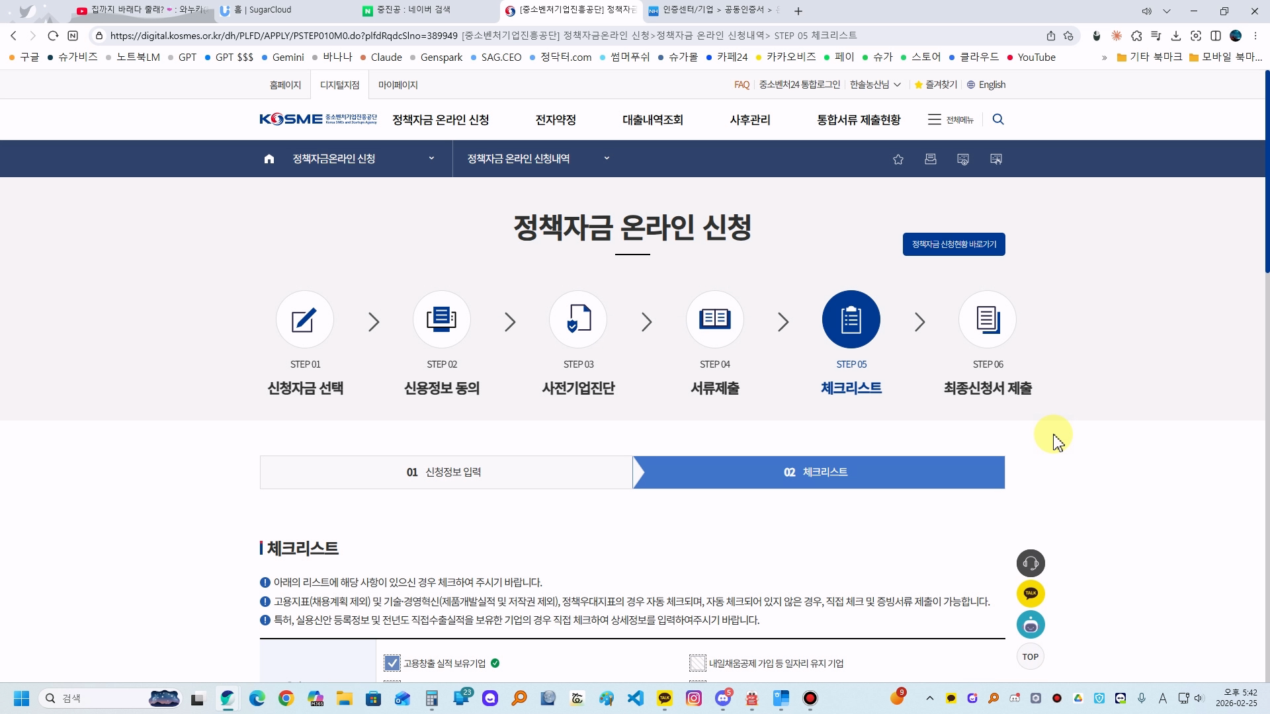Click the Windows taskbar search box

[99, 698]
